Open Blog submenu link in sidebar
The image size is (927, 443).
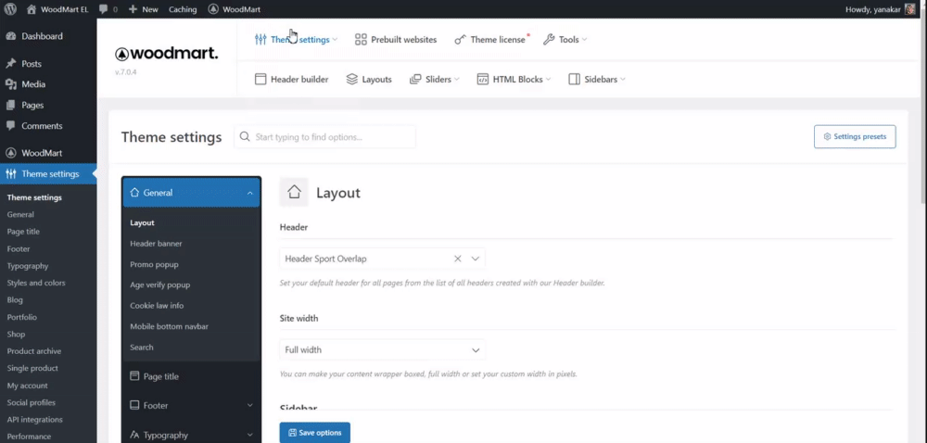click(x=15, y=300)
